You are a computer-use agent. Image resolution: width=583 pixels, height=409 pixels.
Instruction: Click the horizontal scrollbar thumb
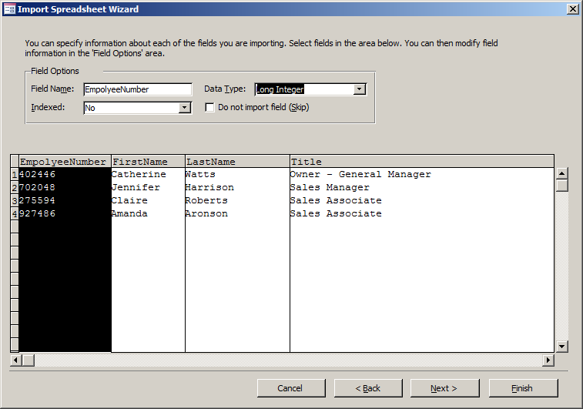point(28,360)
